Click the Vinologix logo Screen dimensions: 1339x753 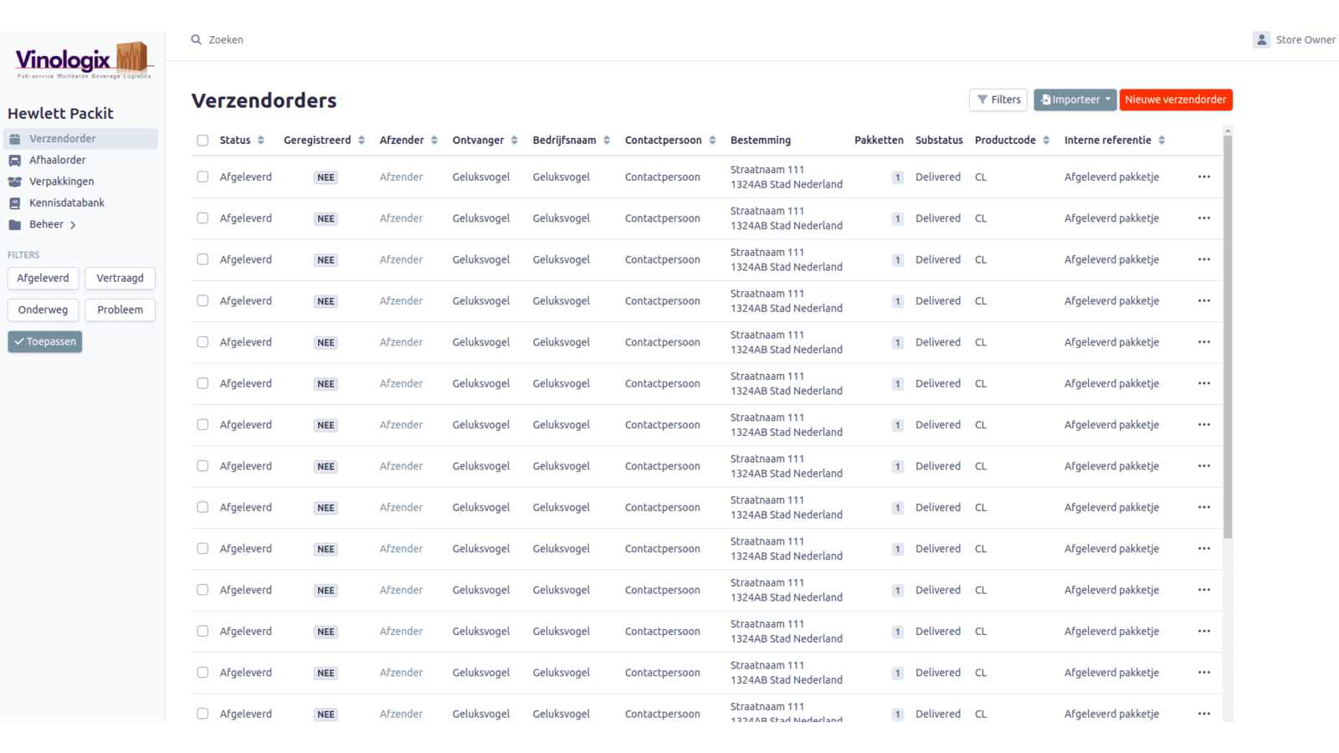[x=83, y=60]
